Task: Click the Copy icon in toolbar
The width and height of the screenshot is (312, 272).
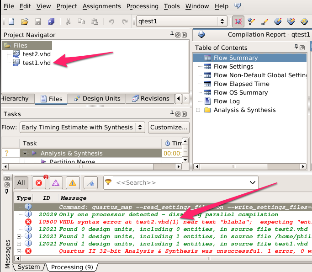Action: [x=81, y=21]
